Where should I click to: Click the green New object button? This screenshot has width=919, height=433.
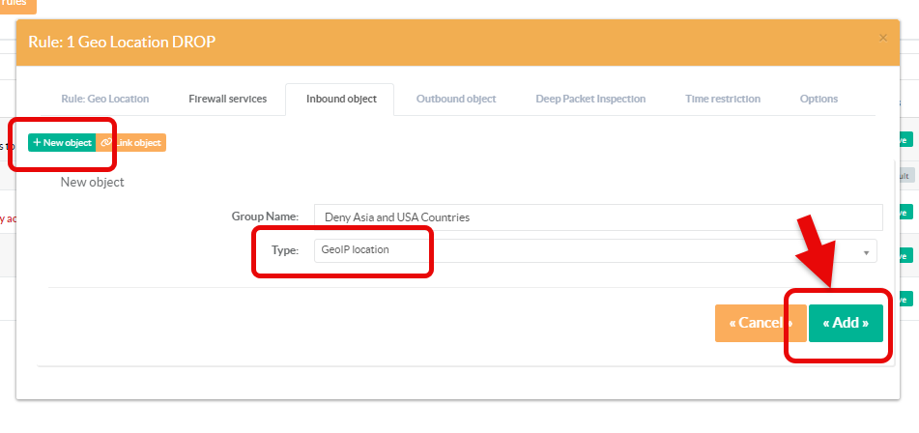(x=62, y=143)
